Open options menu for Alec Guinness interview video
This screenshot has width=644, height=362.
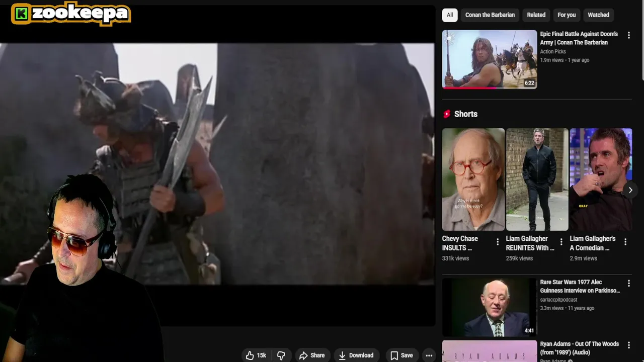click(x=628, y=284)
